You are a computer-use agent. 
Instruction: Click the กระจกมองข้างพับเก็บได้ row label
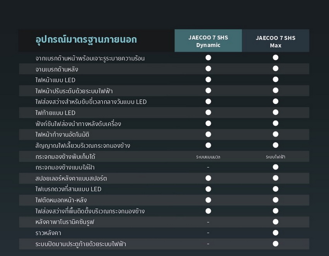[65, 157]
